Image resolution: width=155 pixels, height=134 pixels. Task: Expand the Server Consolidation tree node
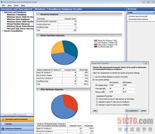coord(3,31)
